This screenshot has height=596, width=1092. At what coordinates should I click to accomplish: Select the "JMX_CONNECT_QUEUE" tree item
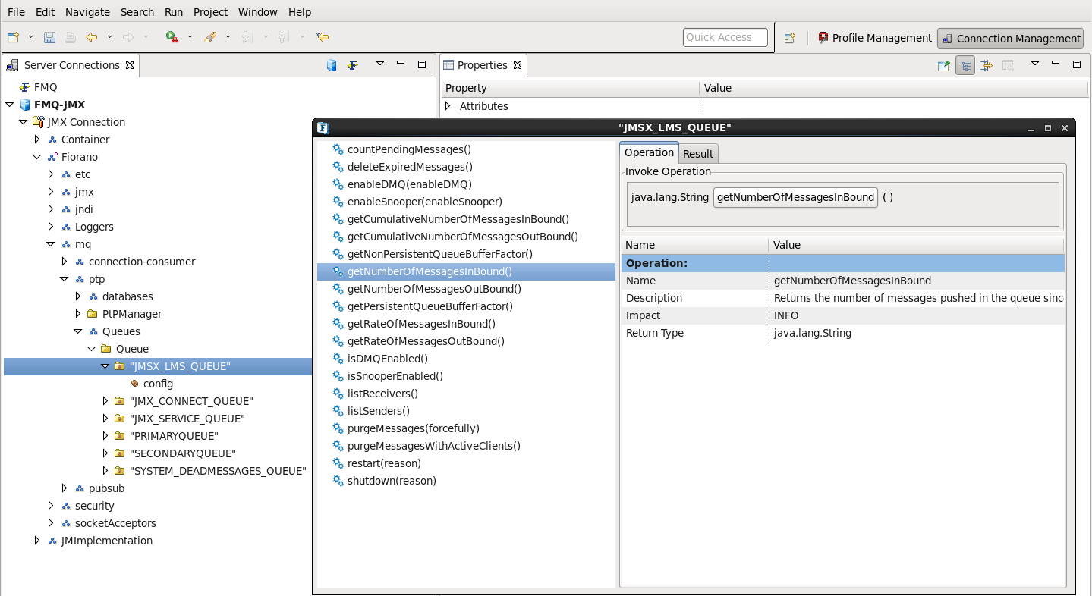tap(191, 401)
